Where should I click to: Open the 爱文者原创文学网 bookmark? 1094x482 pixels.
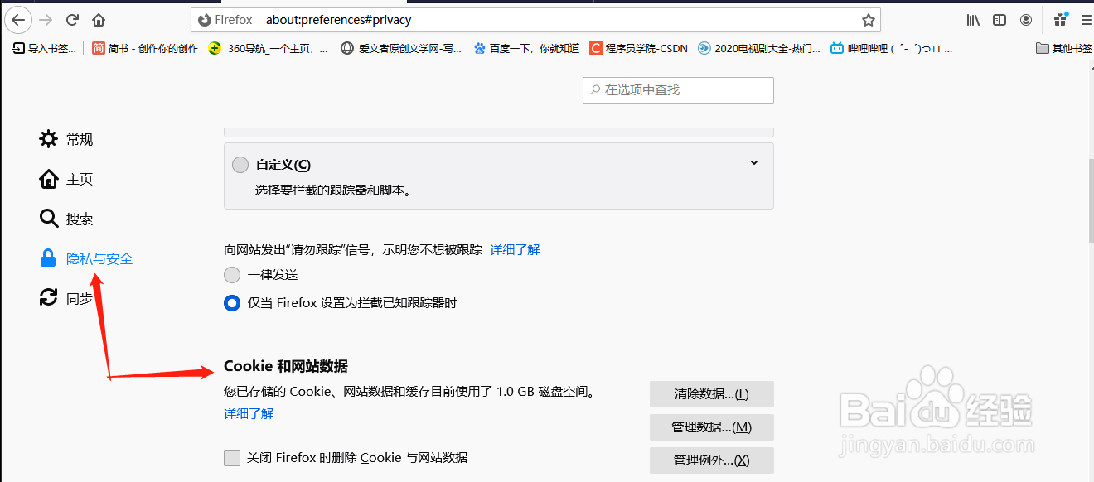point(402,48)
